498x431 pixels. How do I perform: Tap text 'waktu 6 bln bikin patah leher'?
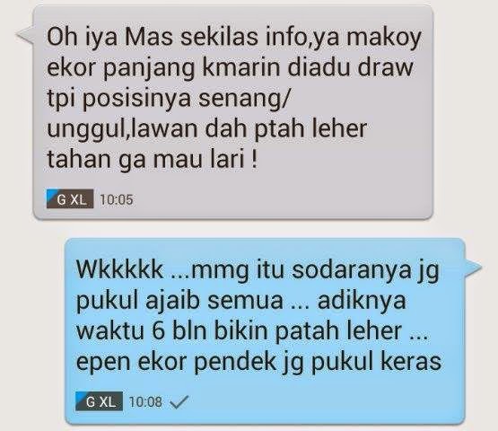240,330
